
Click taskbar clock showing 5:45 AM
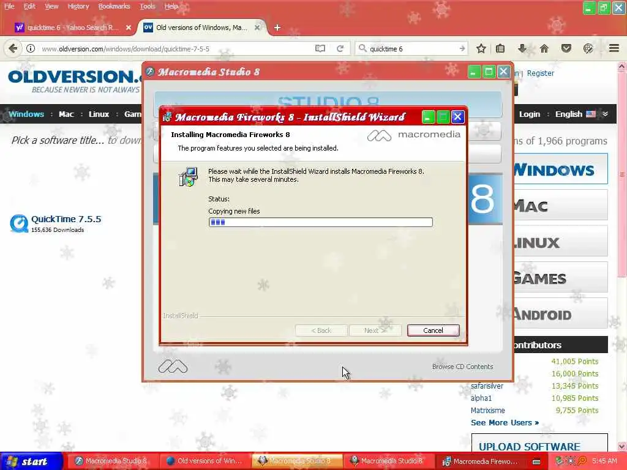(604, 461)
